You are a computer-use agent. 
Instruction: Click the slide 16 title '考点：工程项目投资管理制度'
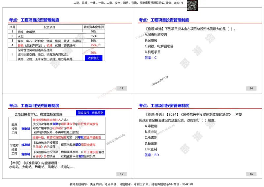[164, 105]
